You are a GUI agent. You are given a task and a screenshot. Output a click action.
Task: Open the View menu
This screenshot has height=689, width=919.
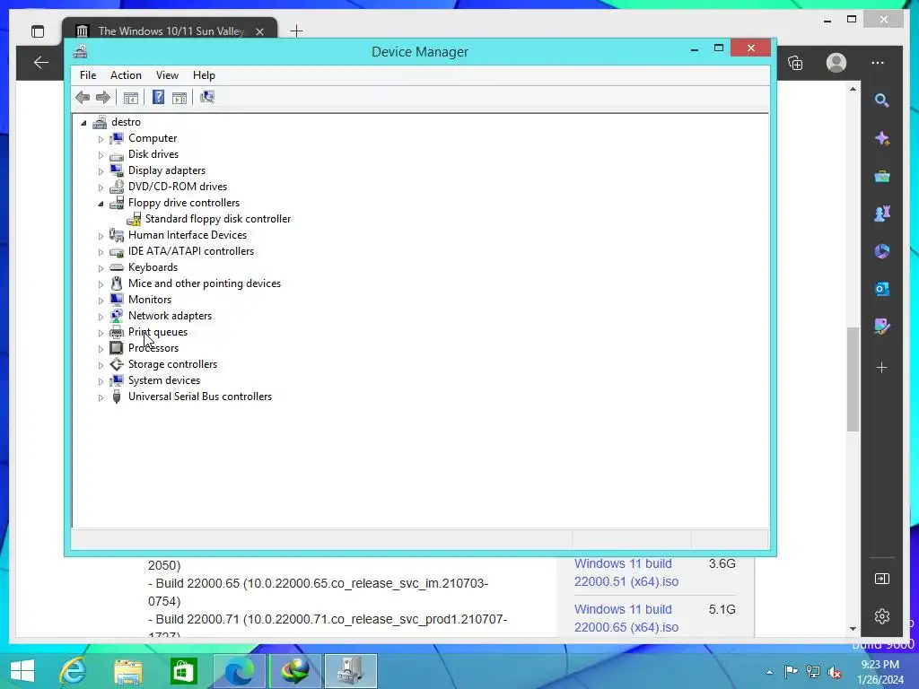(x=167, y=75)
